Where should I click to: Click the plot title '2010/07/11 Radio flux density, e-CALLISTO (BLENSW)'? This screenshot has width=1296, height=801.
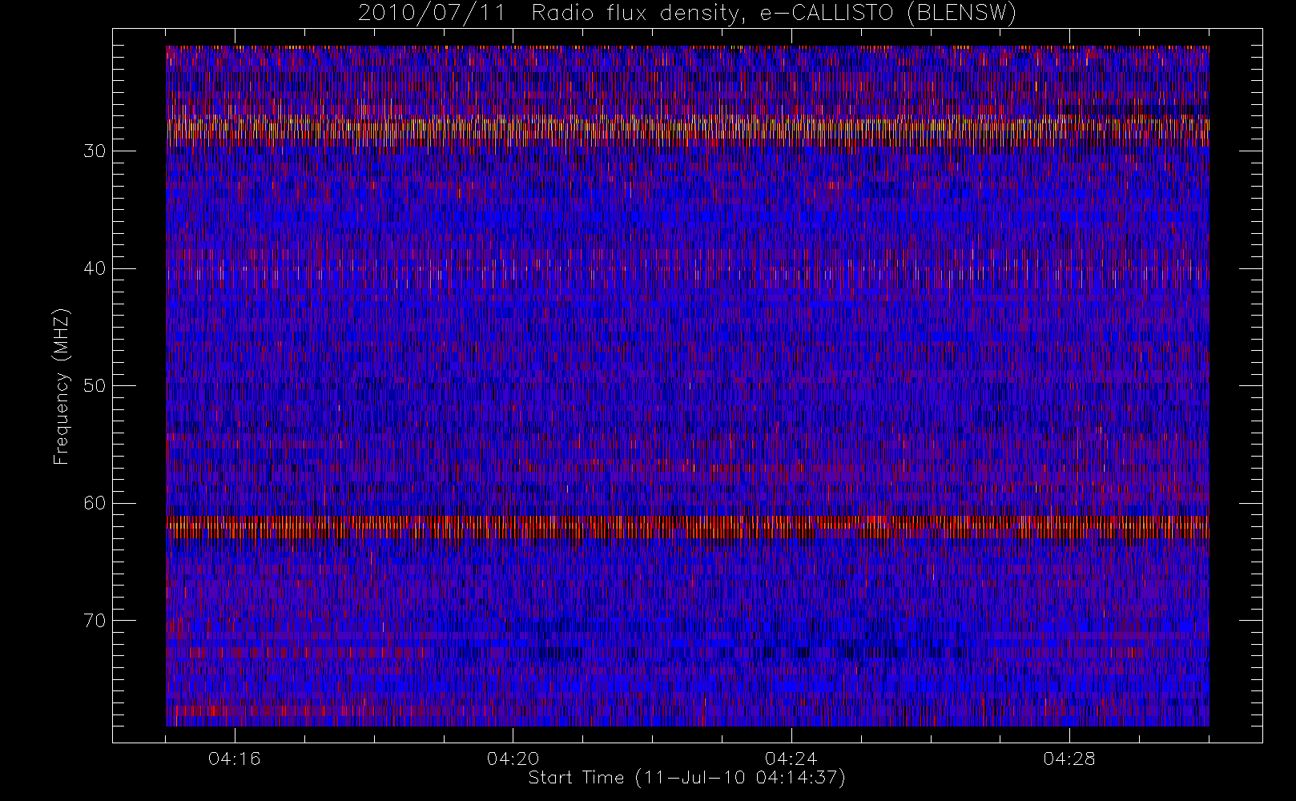[x=687, y=14]
